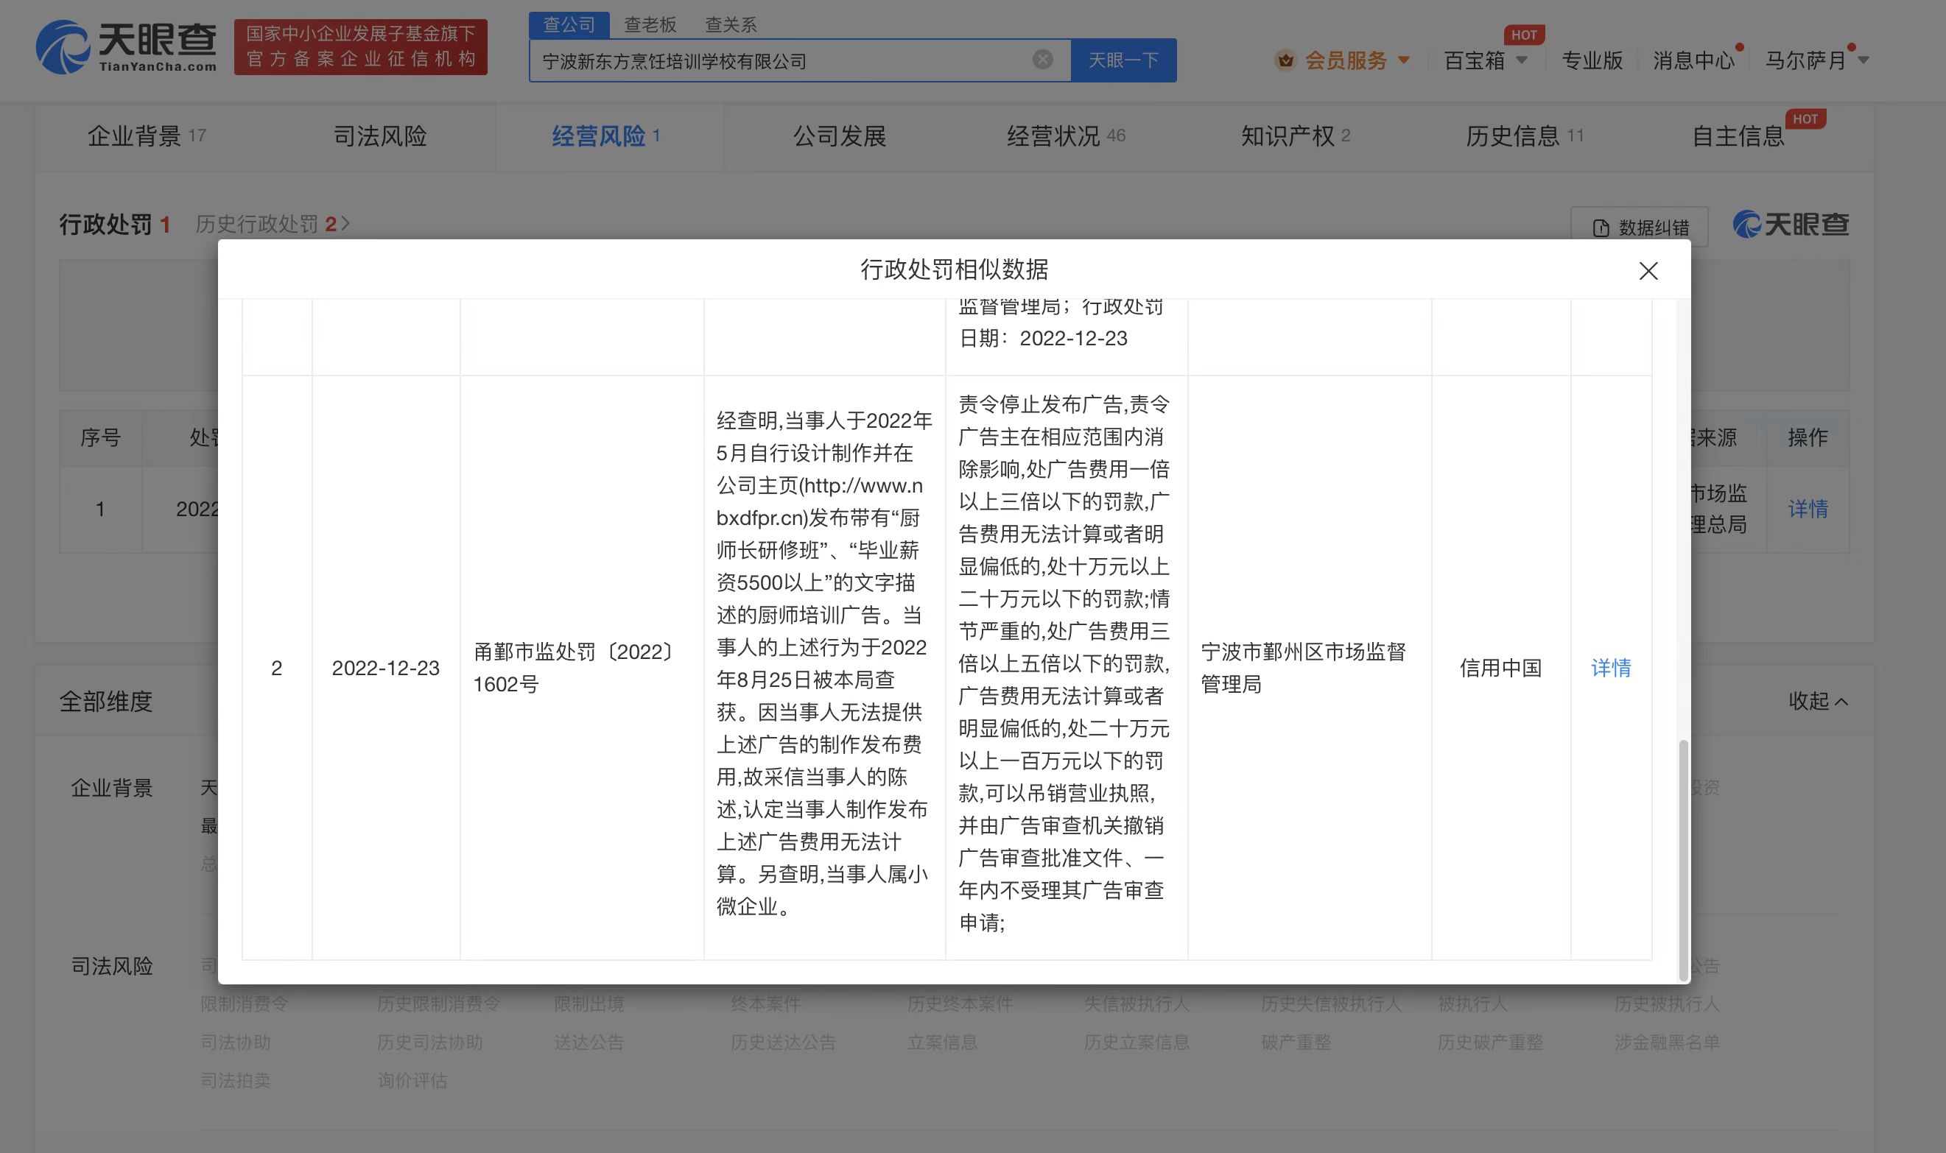Viewport: 1946px width, 1153px height.
Task: Click the 天眼查 watermark logo beside 数据纠错
Action: tap(1791, 225)
